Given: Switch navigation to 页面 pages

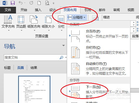Looking at the screenshot, I should tap(21, 68).
